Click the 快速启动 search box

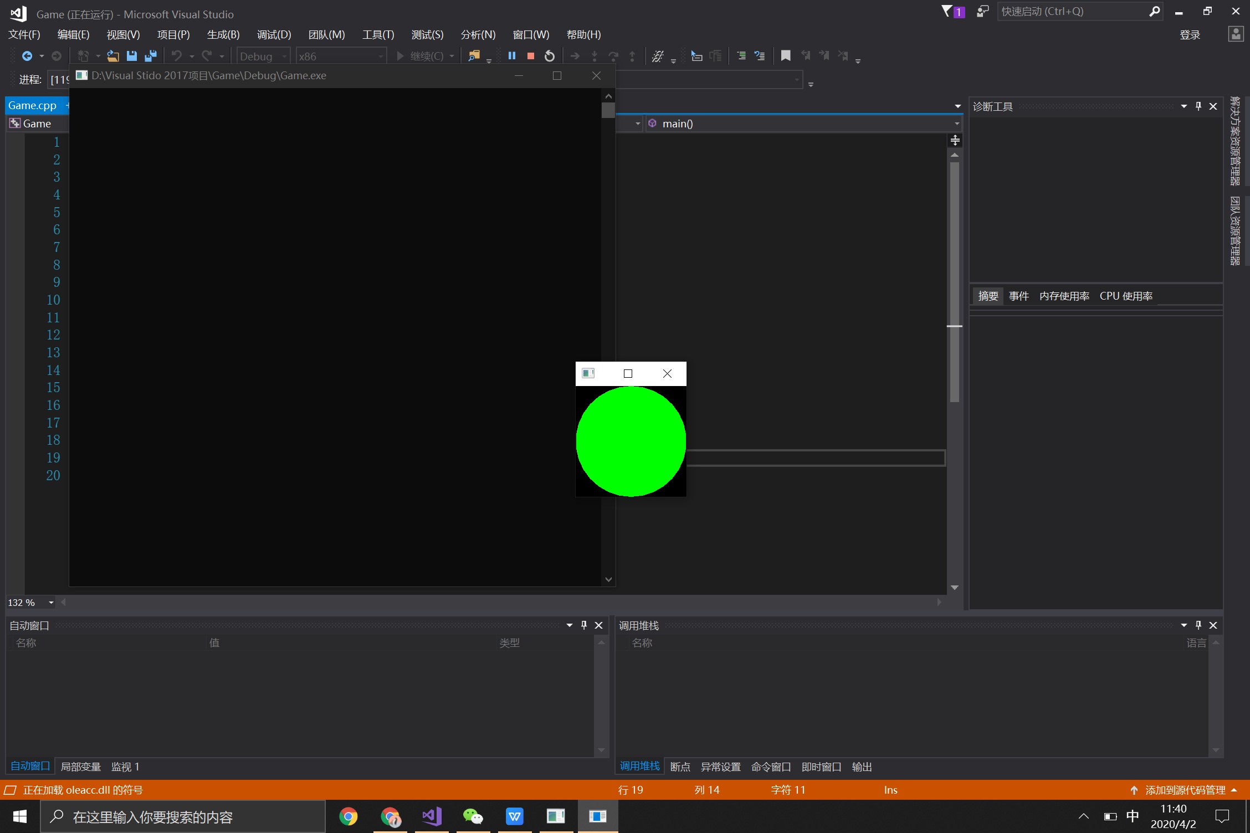click(1069, 12)
